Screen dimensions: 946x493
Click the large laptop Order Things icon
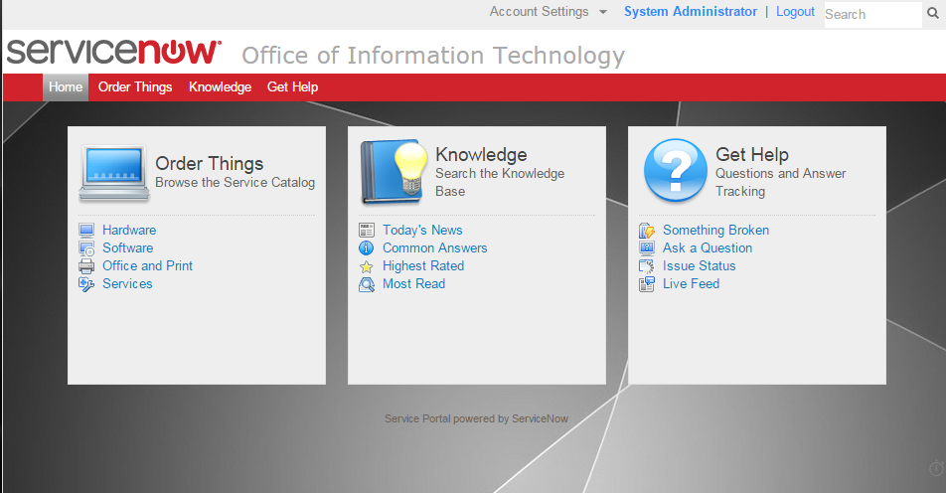click(114, 173)
